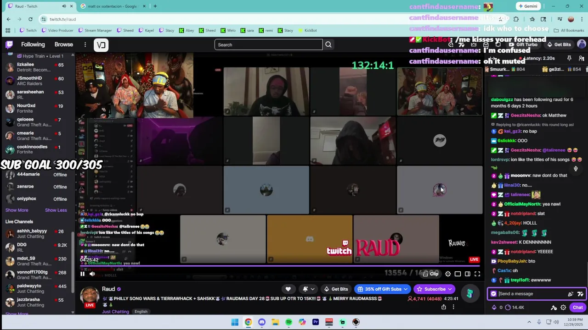Open the Browse tab

(64, 44)
